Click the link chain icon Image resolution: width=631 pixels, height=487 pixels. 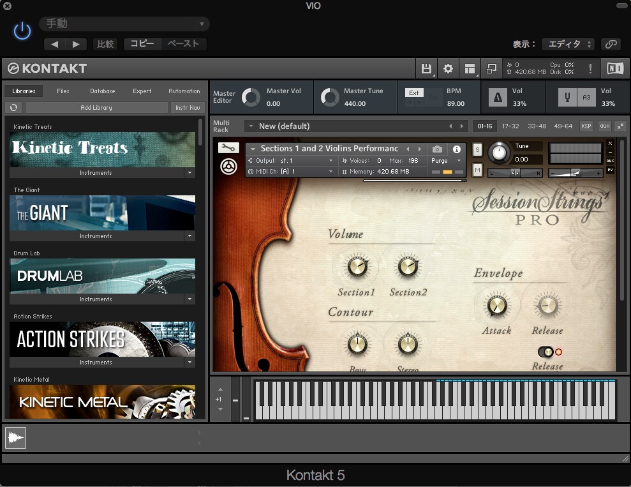(611, 44)
